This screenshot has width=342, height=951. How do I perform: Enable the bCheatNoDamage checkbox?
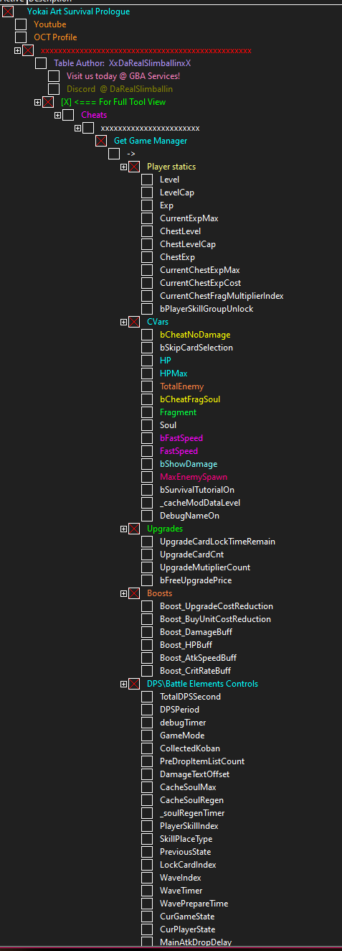147,335
